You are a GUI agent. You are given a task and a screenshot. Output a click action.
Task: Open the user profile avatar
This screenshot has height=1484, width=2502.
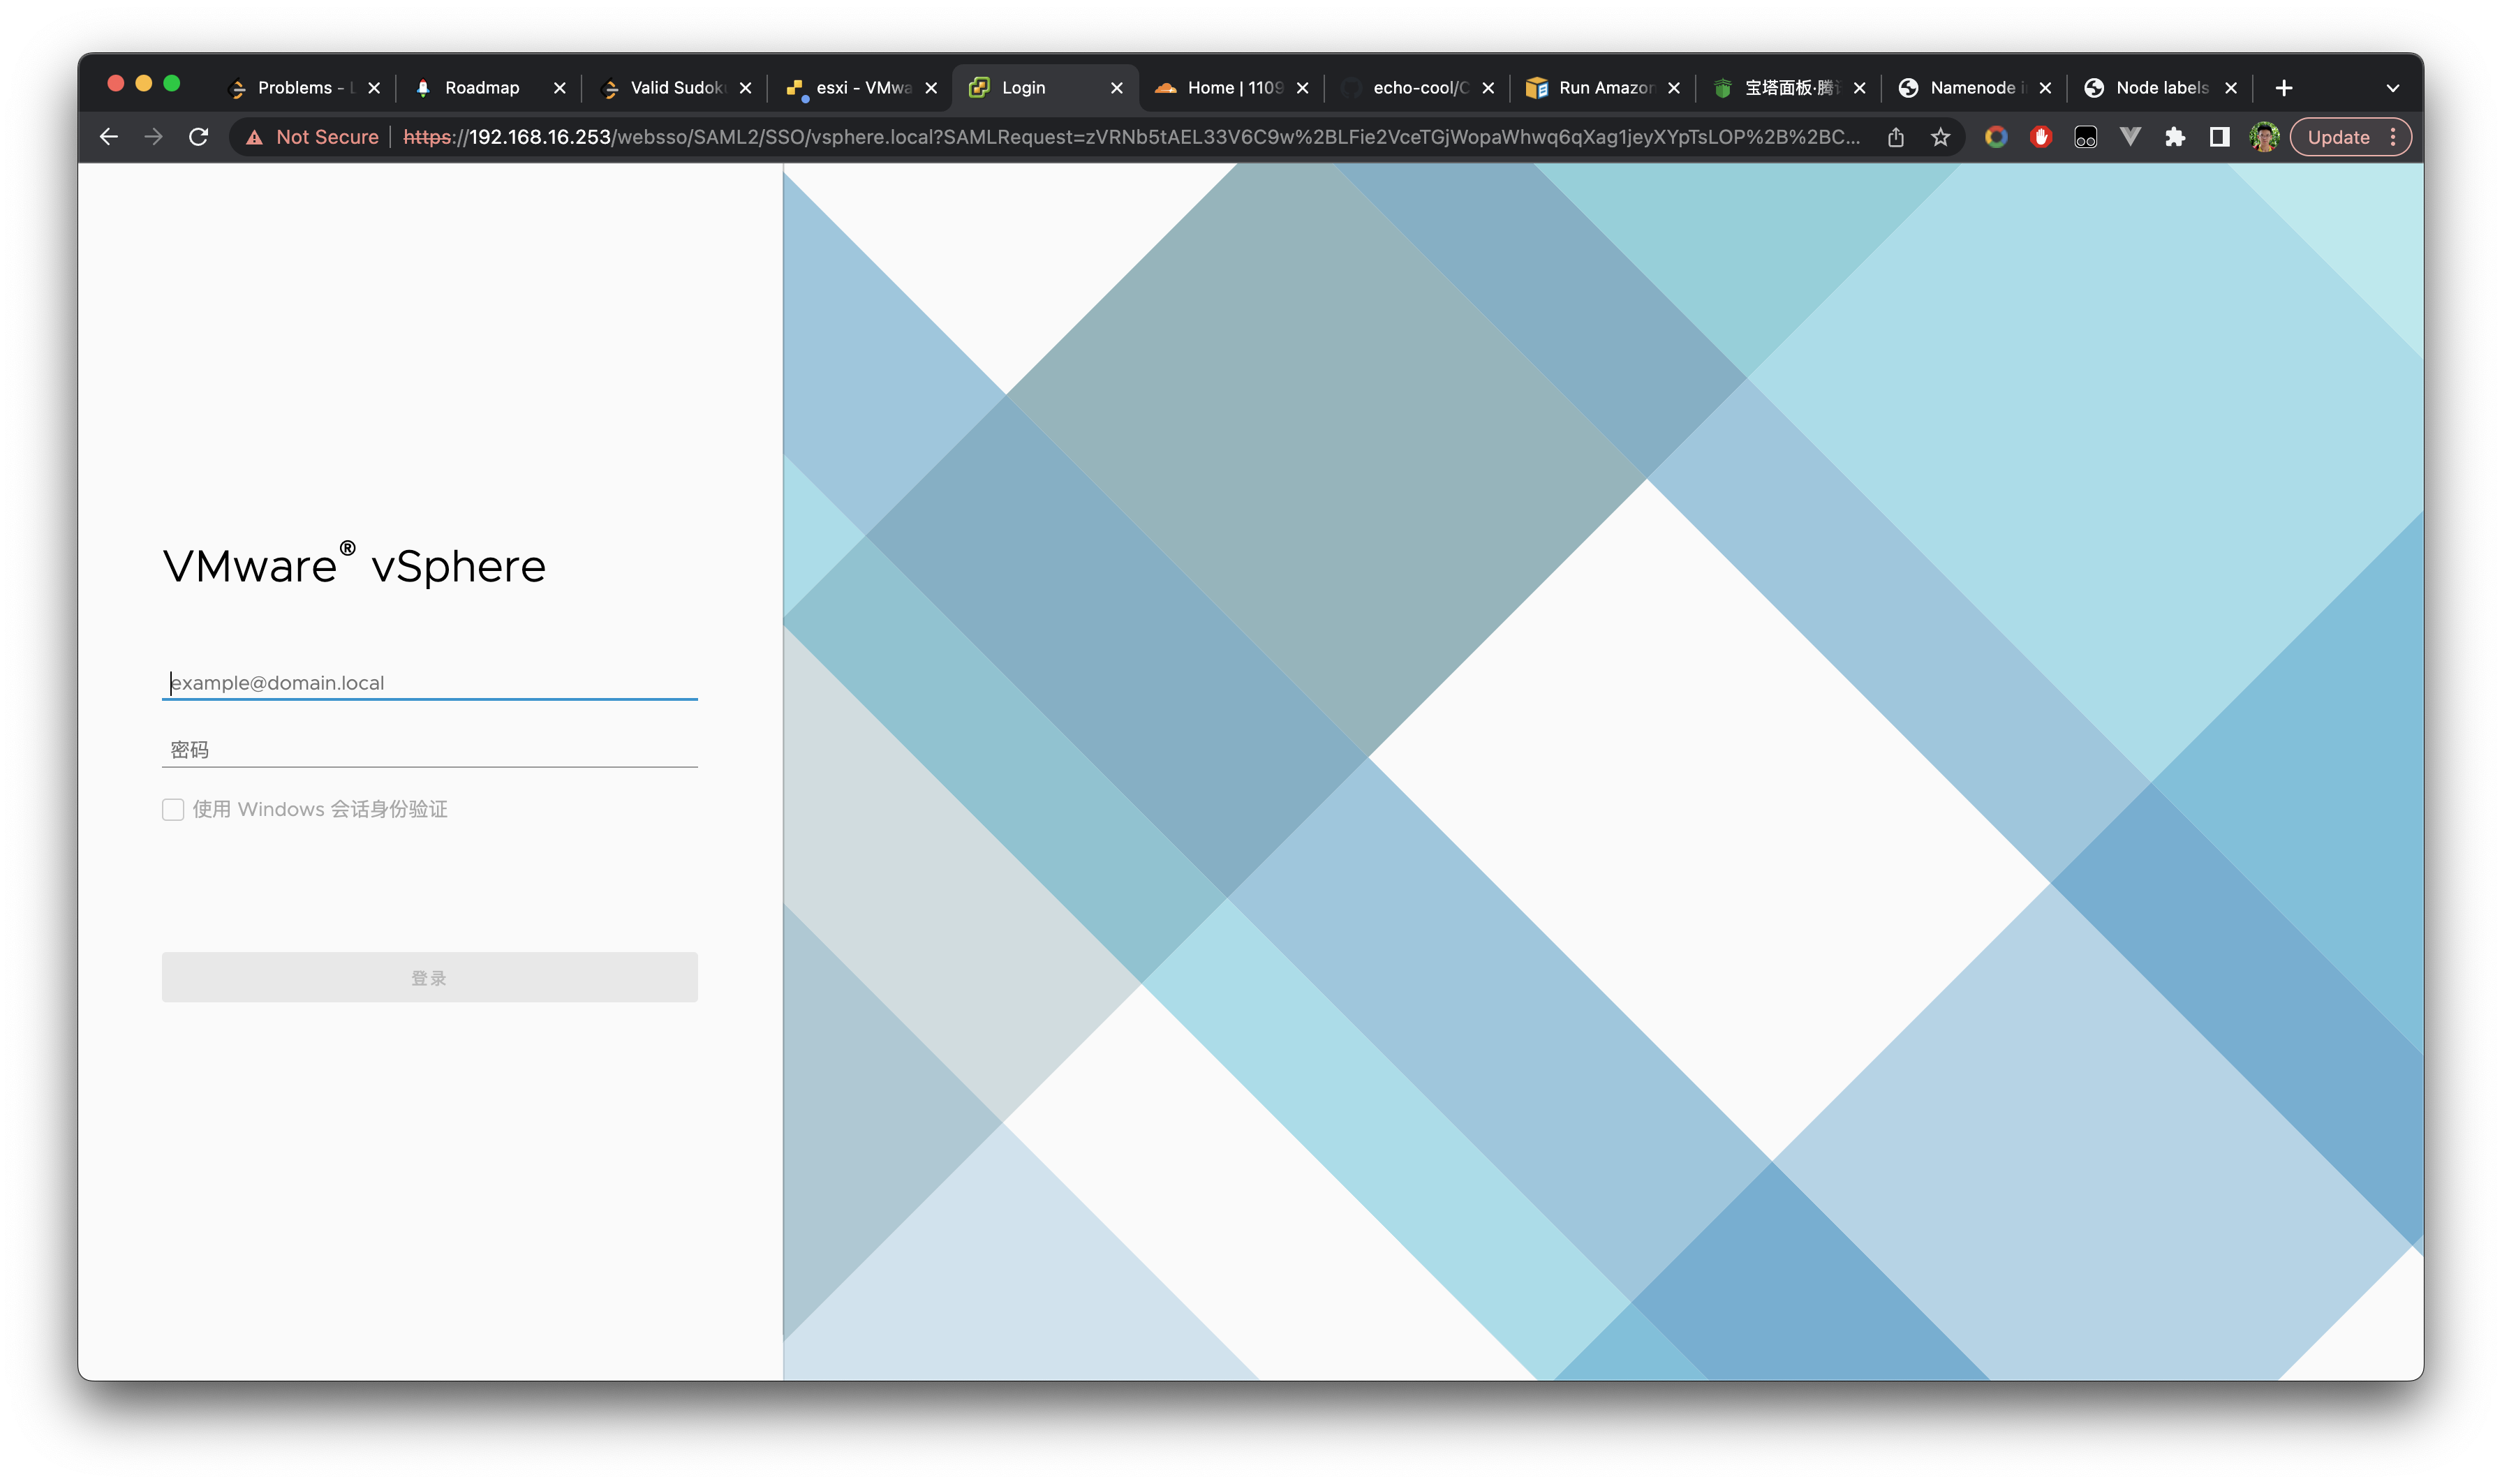[x=2264, y=137]
